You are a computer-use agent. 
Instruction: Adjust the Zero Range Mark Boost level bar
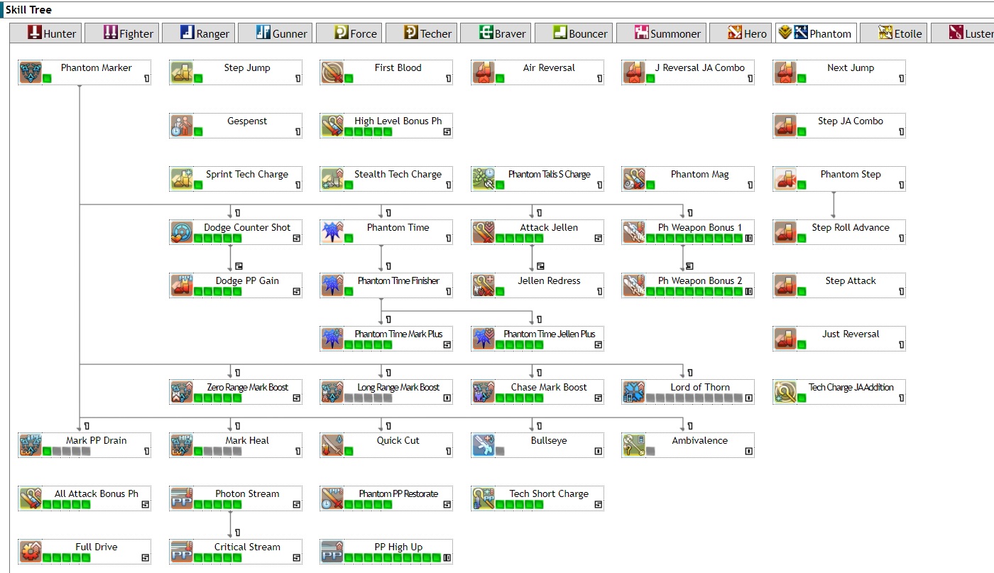coord(218,398)
